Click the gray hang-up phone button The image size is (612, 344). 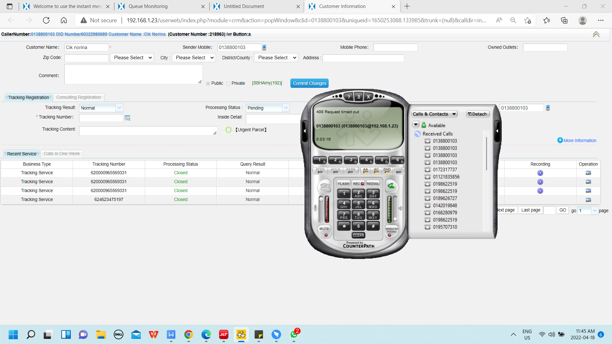(324, 186)
